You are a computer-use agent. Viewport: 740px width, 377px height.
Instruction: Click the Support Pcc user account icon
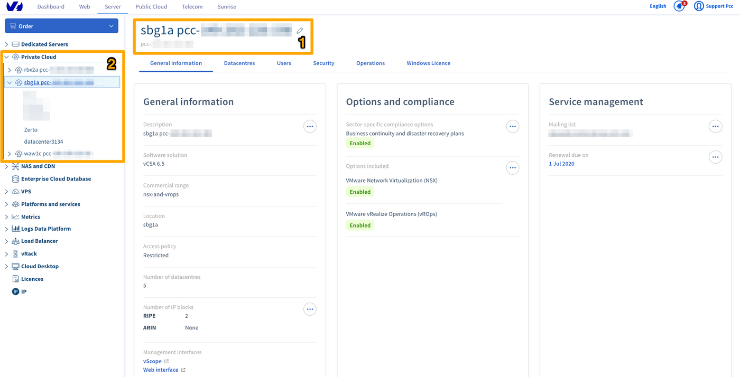pos(699,6)
